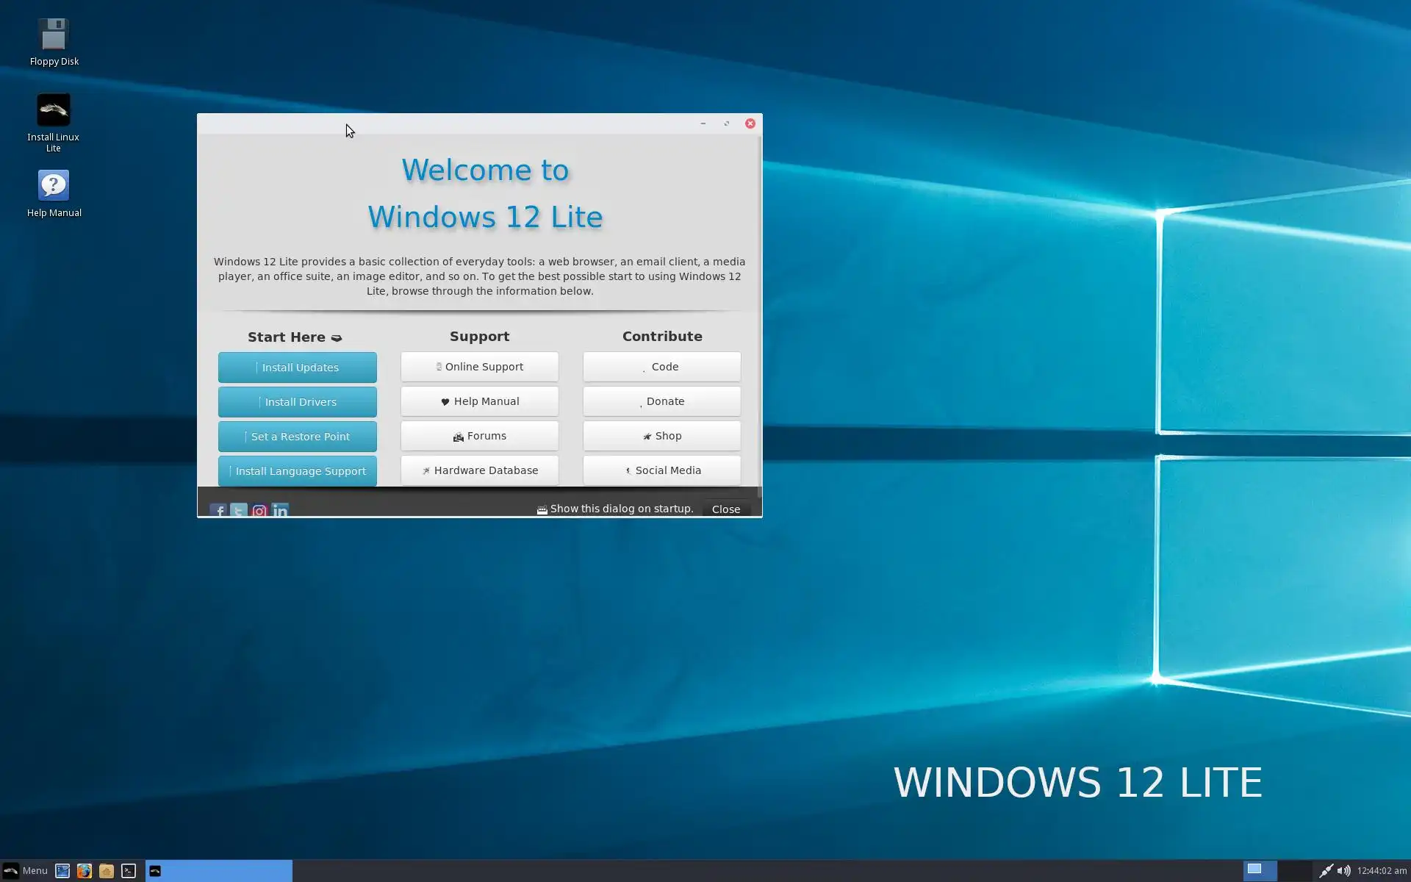Open the Facebook icon in dialog footer
The image size is (1411, 882).
218,509
